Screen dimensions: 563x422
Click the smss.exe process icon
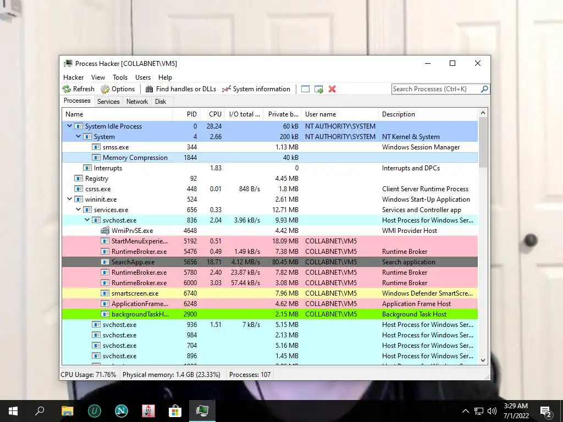coord(96,147)
